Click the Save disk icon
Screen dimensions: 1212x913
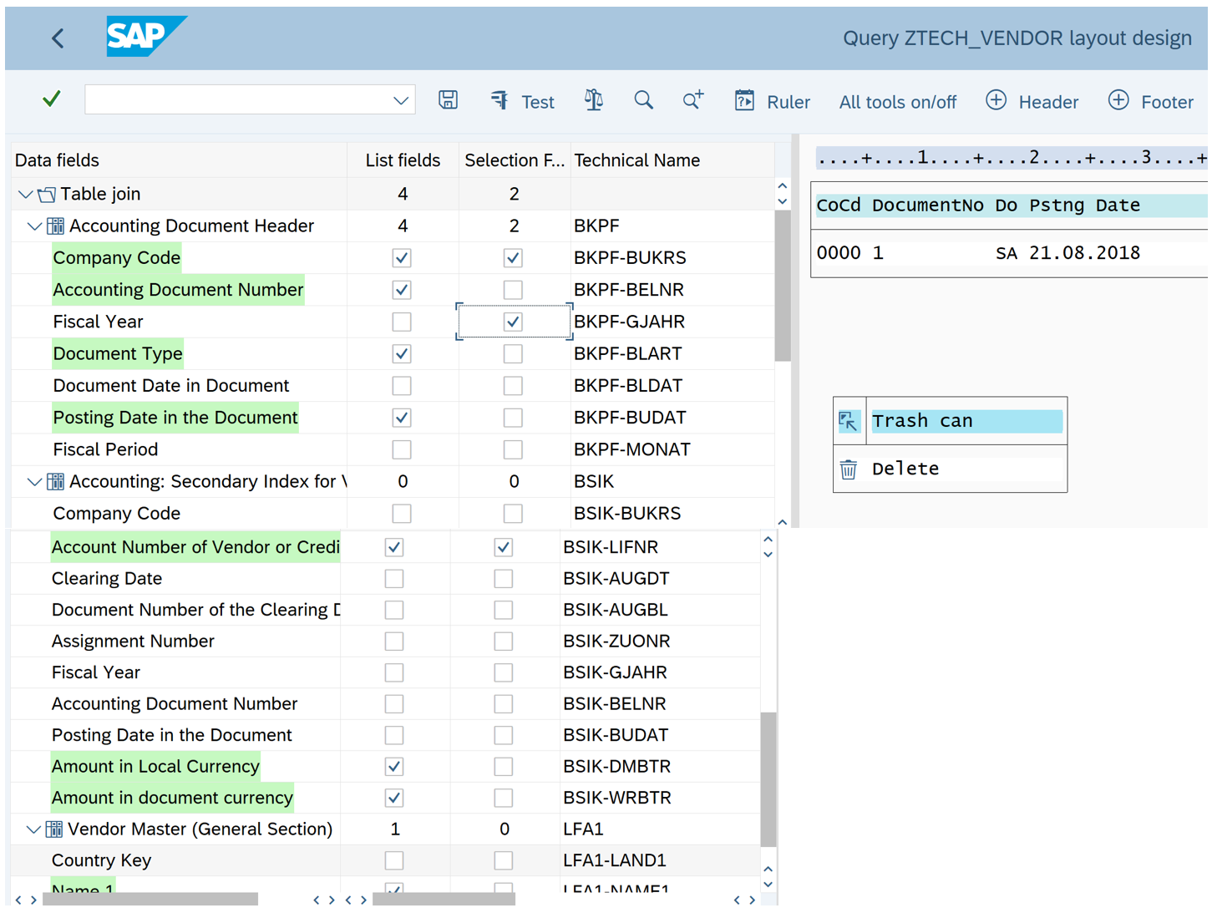click(448, 100)
